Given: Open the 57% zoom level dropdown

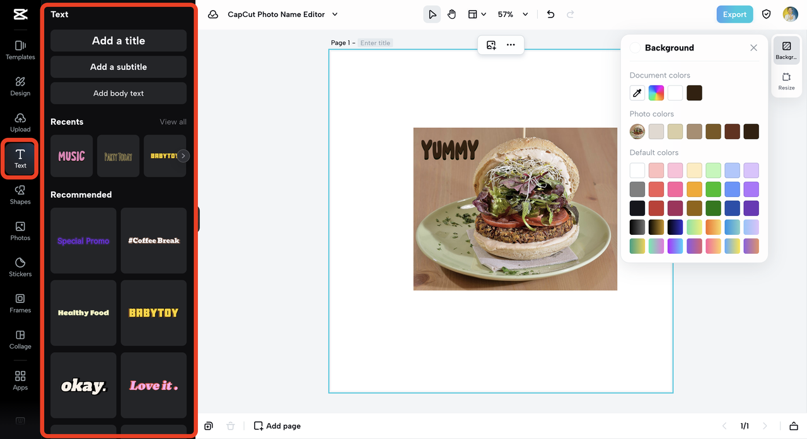Looking at the screenshot, I should point(513,14).
